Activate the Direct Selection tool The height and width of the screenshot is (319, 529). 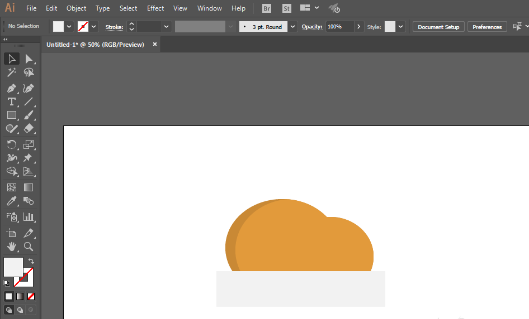pyautogui.click(x=29, y=59)
